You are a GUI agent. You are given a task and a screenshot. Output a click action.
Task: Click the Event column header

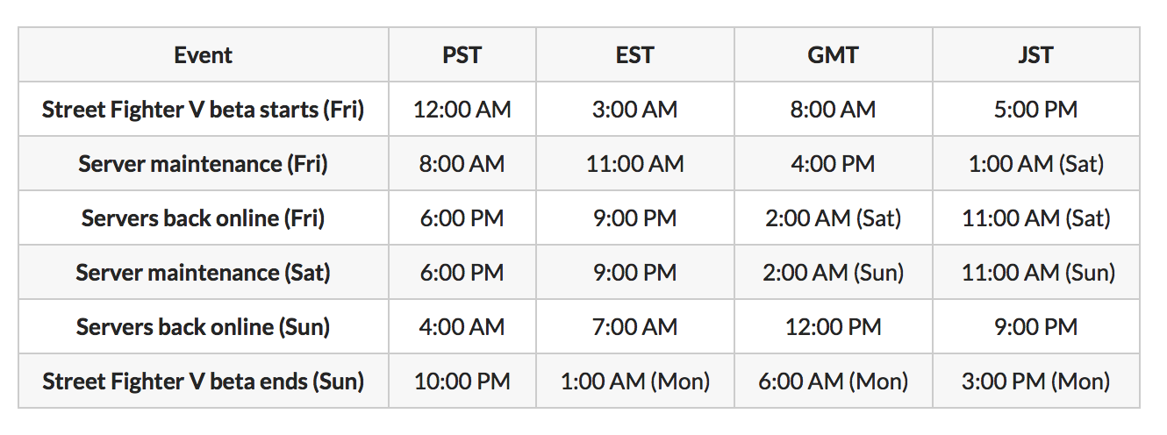coord(204,54)
